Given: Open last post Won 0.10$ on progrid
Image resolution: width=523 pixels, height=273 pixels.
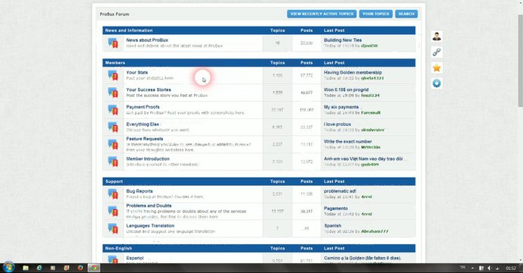Looking at the screenshot, I should (346, 89).
